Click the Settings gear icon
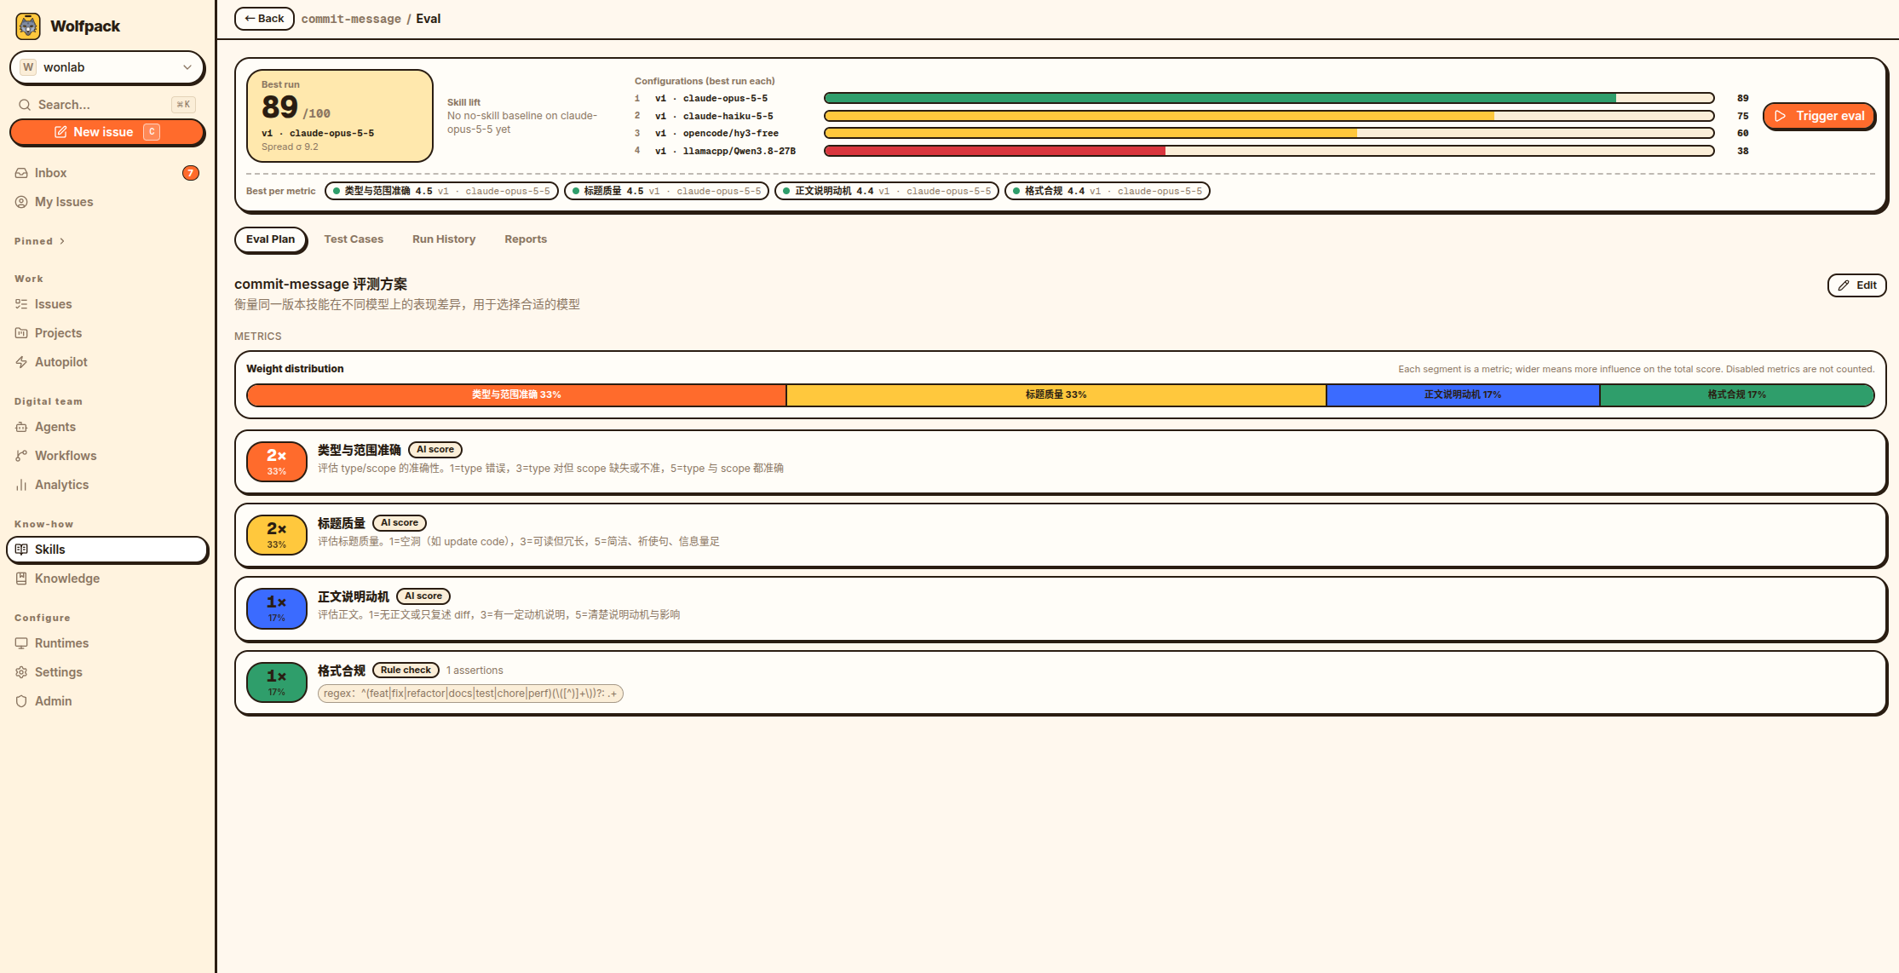The height and width of the screenshot is (973, 1899). [21, 672]
